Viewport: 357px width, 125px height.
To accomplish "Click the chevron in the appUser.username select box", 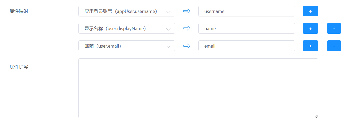I will [x=168, y=12].
